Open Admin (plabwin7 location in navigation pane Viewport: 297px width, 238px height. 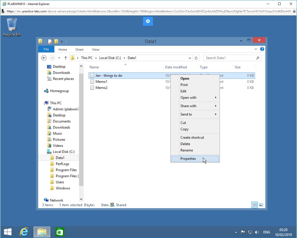click(x=63, y=109)
